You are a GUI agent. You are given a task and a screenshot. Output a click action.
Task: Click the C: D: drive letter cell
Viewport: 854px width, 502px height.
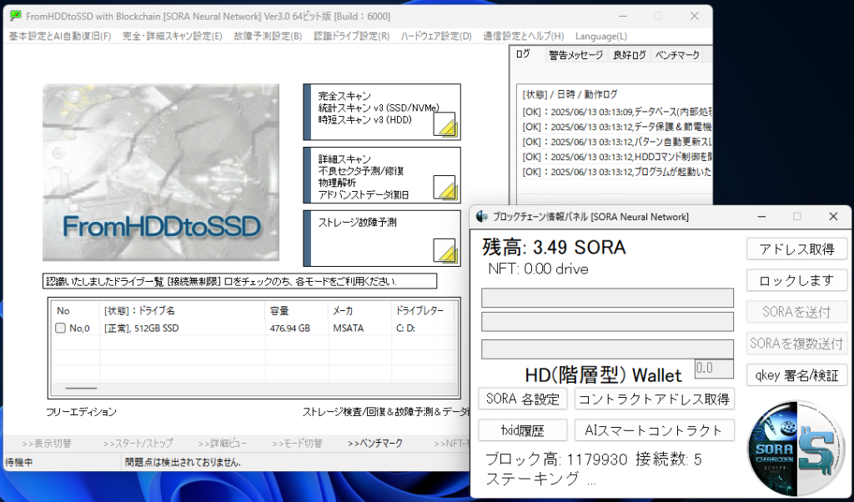[406, 329]
